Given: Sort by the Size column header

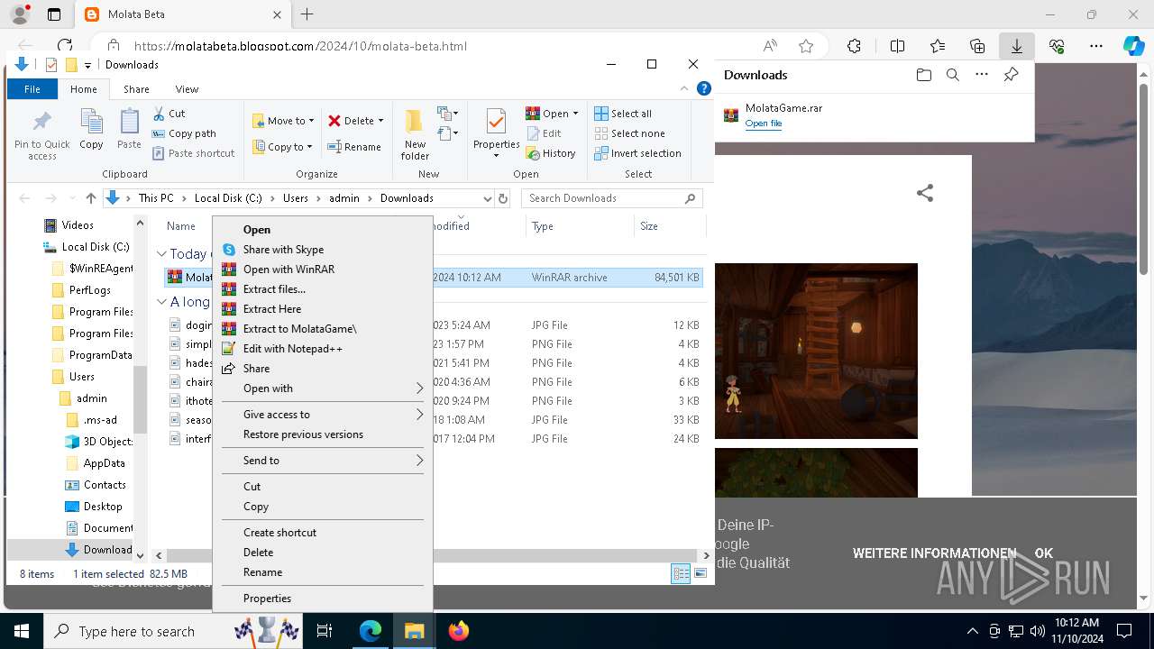Looking at the screenshot, I should pos(648,226).
